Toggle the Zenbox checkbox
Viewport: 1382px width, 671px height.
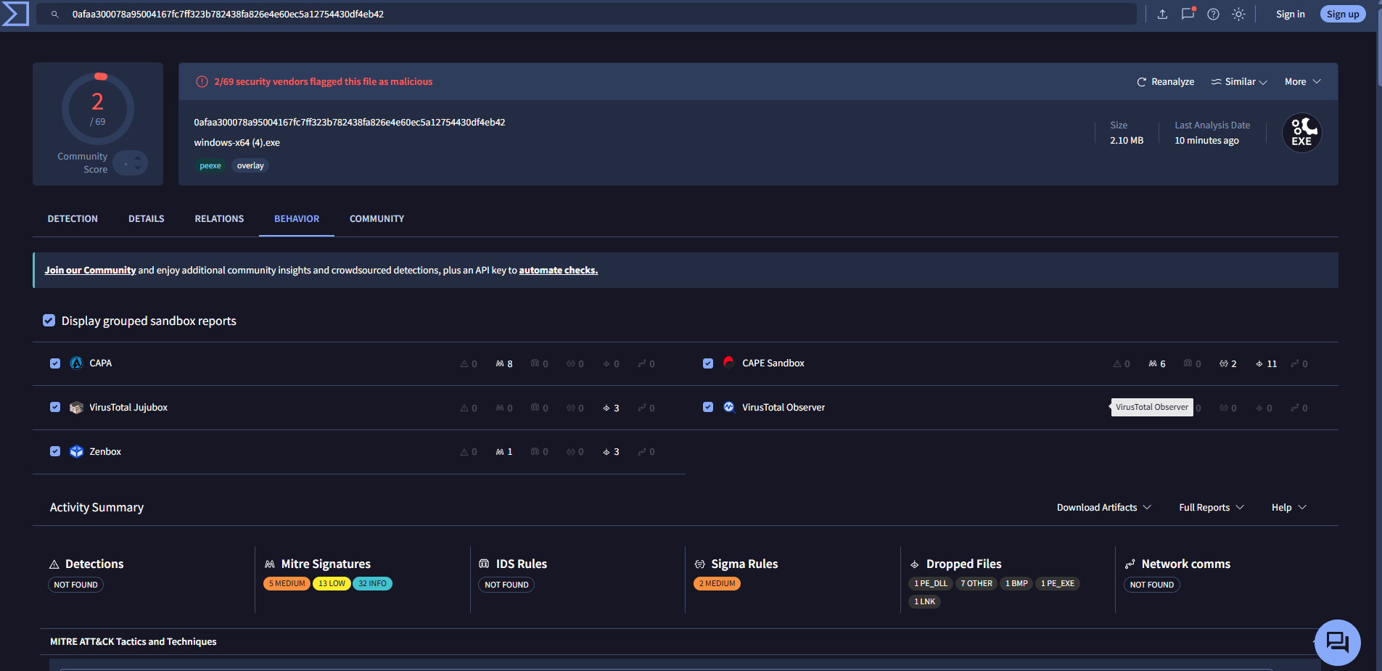[55, 451]
